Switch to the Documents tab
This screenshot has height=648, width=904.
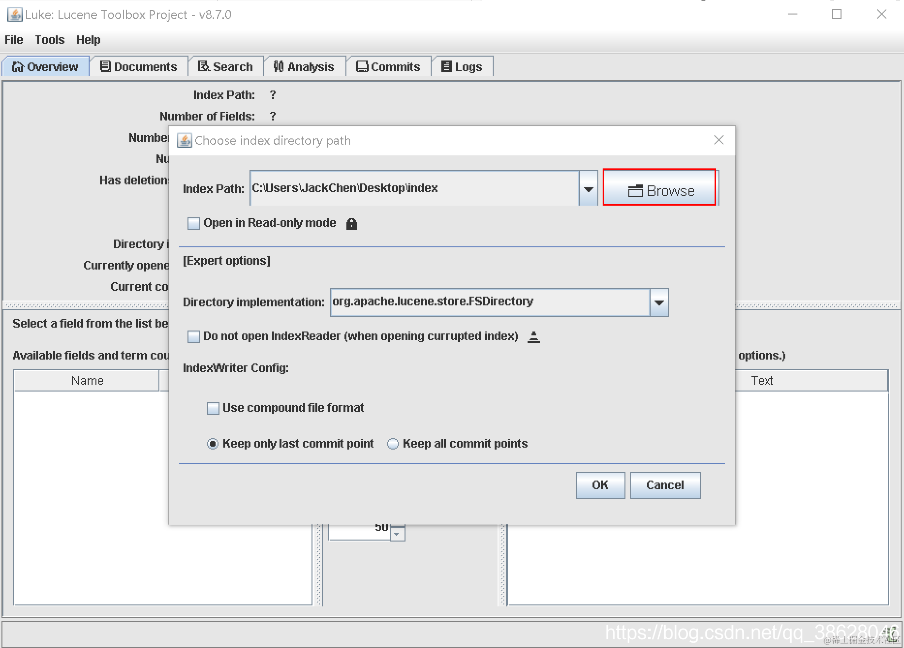[139, 67]
